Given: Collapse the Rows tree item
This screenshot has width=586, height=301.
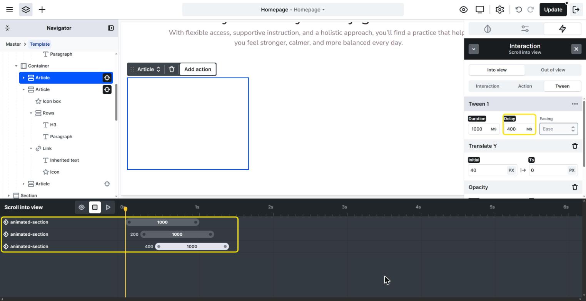Looking at the screenshot, I should pyautogui.click(x=31, y=113).
